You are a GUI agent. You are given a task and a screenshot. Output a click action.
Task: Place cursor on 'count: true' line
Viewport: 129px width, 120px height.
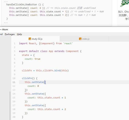pyautogui.click(x=33, y=59)
